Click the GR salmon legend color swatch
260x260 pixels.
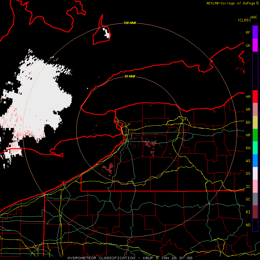pos(255,109)
